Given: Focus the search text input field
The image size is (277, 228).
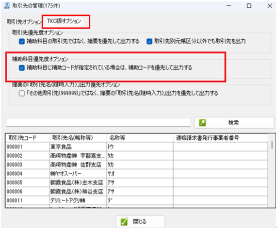Looking at the screenshot, I should tap(98, 122).
